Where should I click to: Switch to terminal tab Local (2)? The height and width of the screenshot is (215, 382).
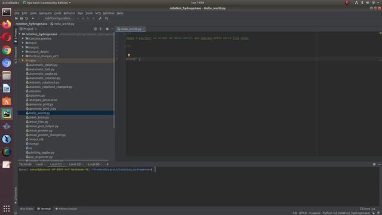(56, 164)
